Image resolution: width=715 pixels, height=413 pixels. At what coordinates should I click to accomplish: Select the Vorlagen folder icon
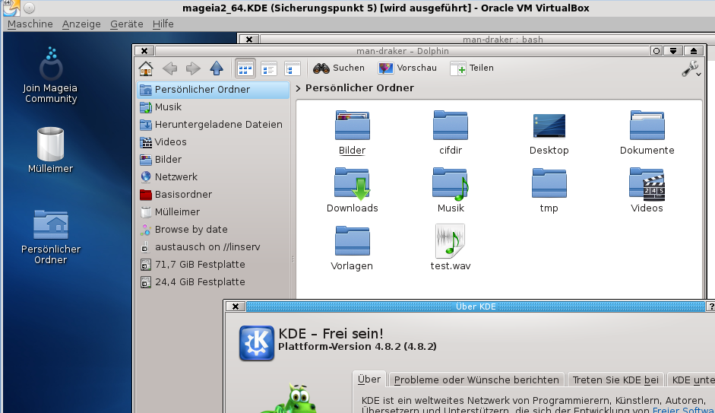(x=352, y=248)
